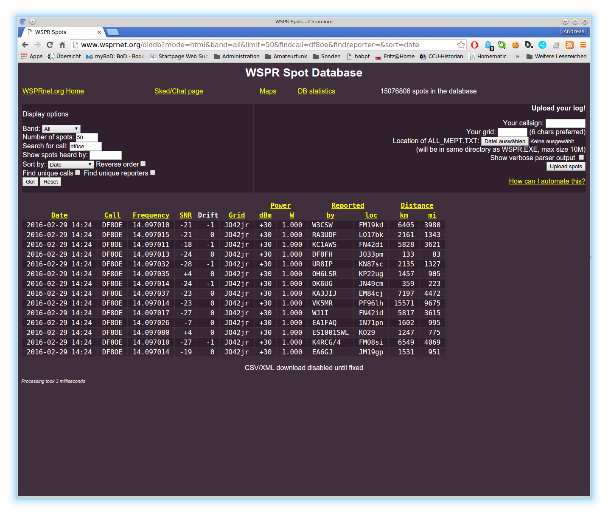Click the Your callsign input field
This screenshot has width=608, height=515.
(x=565, y=123)
